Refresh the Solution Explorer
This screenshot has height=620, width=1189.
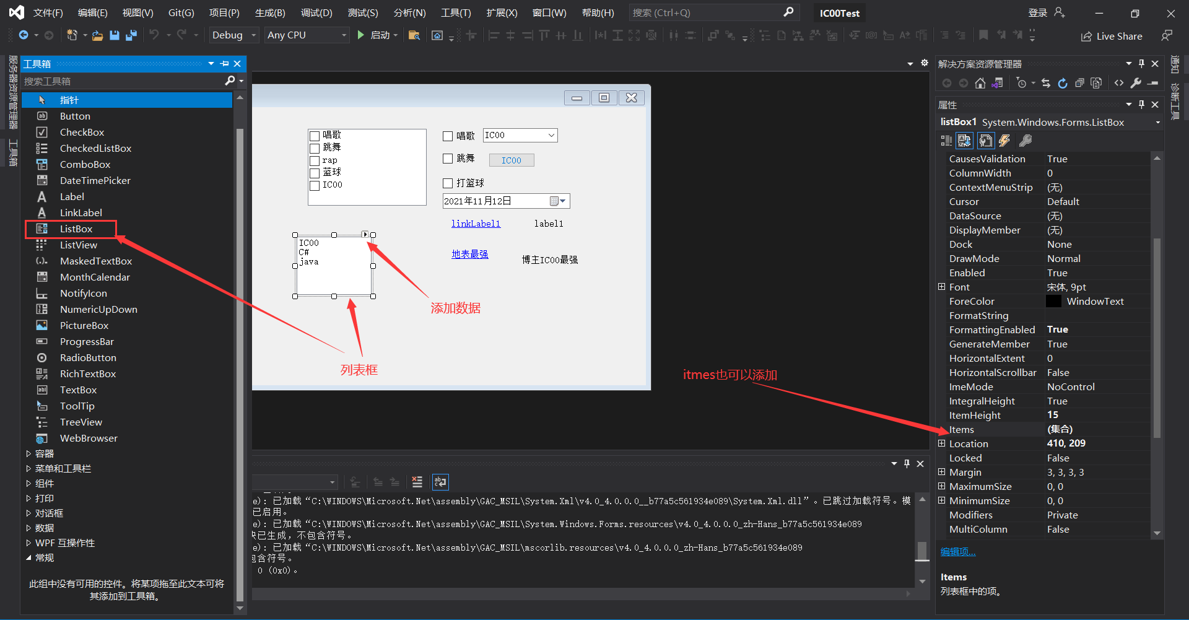coord(1063,82)
